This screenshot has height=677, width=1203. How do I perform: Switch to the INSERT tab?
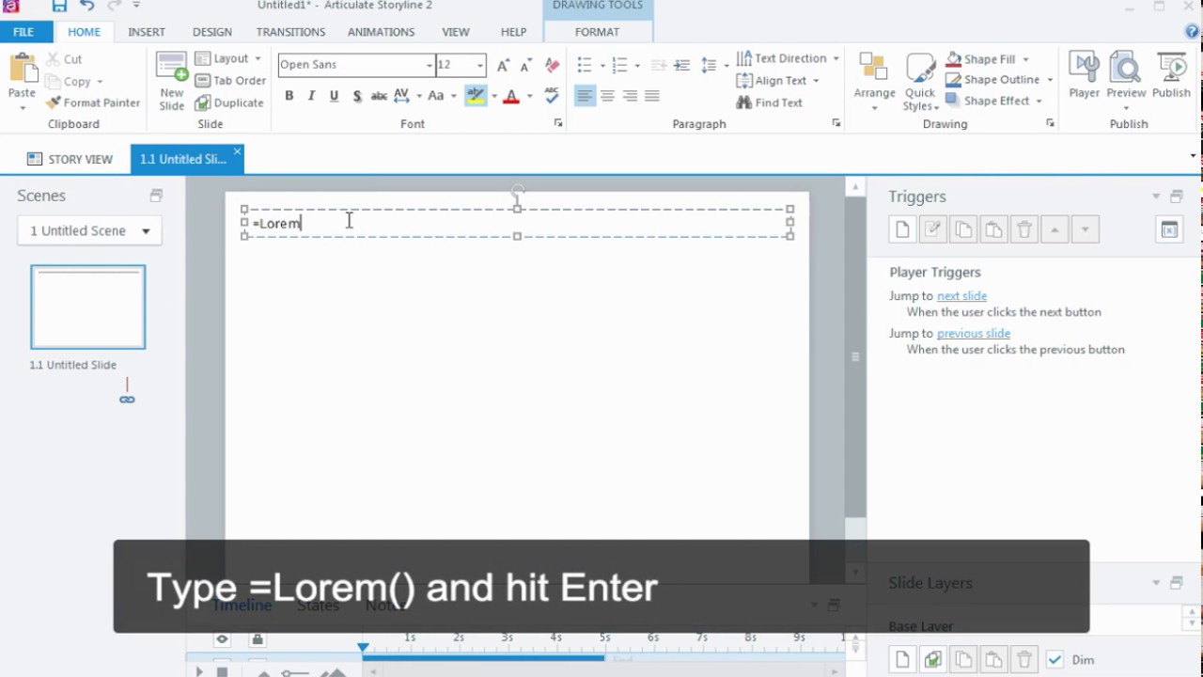[147, 32]
